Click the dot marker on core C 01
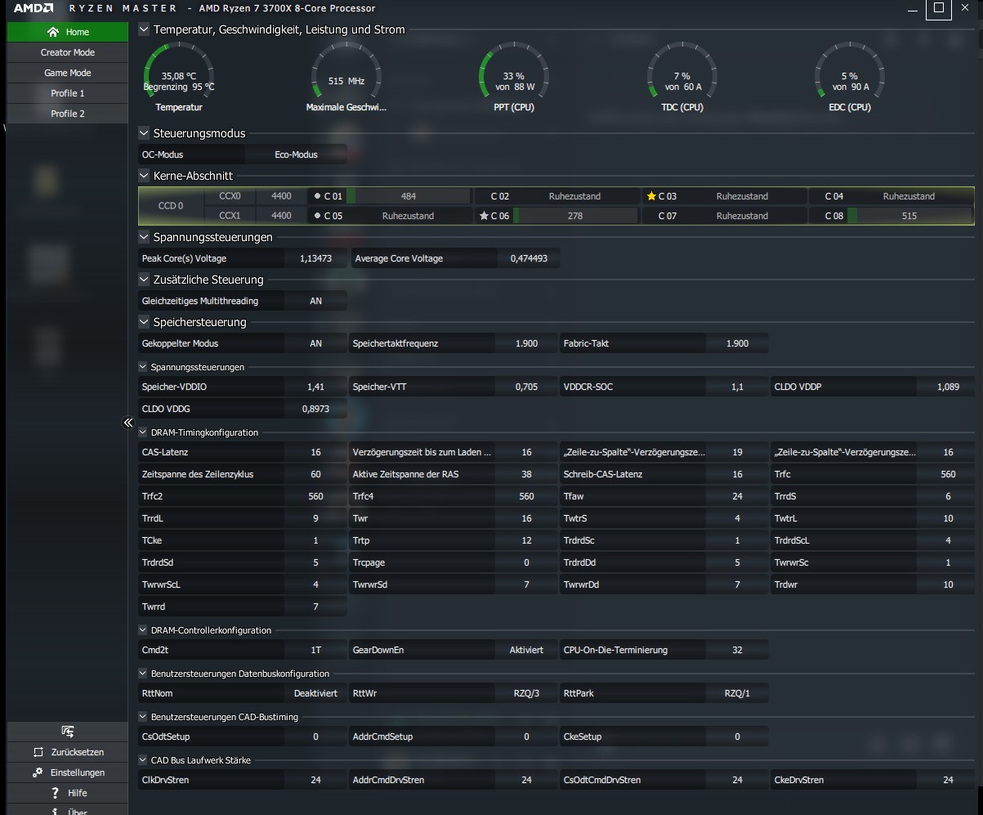The image size is (983, 815). [x=317, y=196]
